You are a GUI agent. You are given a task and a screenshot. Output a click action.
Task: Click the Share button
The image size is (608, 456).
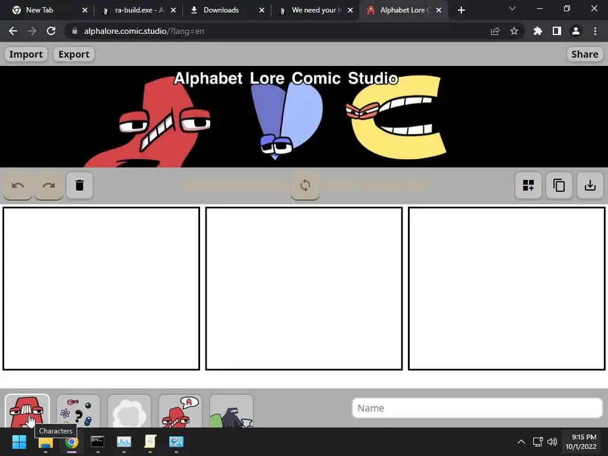pos(584,54)
